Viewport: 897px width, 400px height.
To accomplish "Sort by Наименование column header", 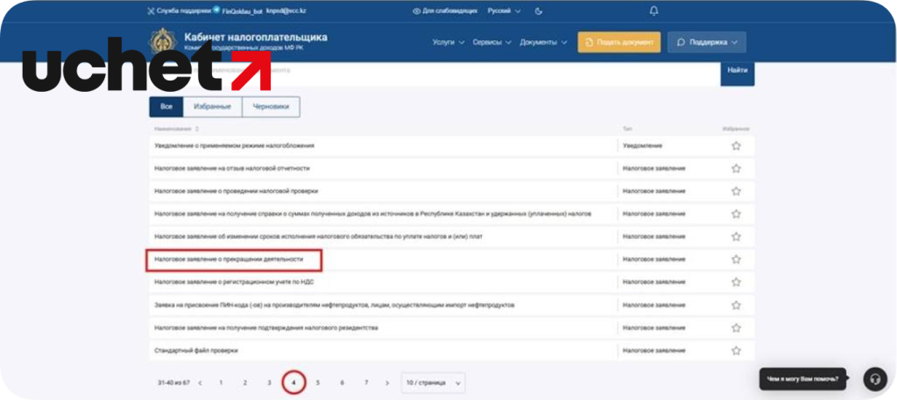I will pyautogui.click(x=176, y=130).
